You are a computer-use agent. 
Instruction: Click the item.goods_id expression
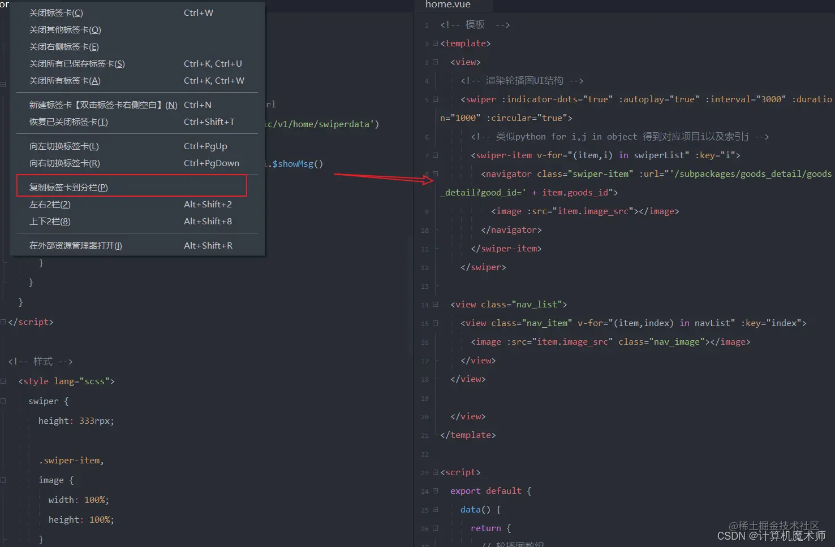tap(575, 192)
